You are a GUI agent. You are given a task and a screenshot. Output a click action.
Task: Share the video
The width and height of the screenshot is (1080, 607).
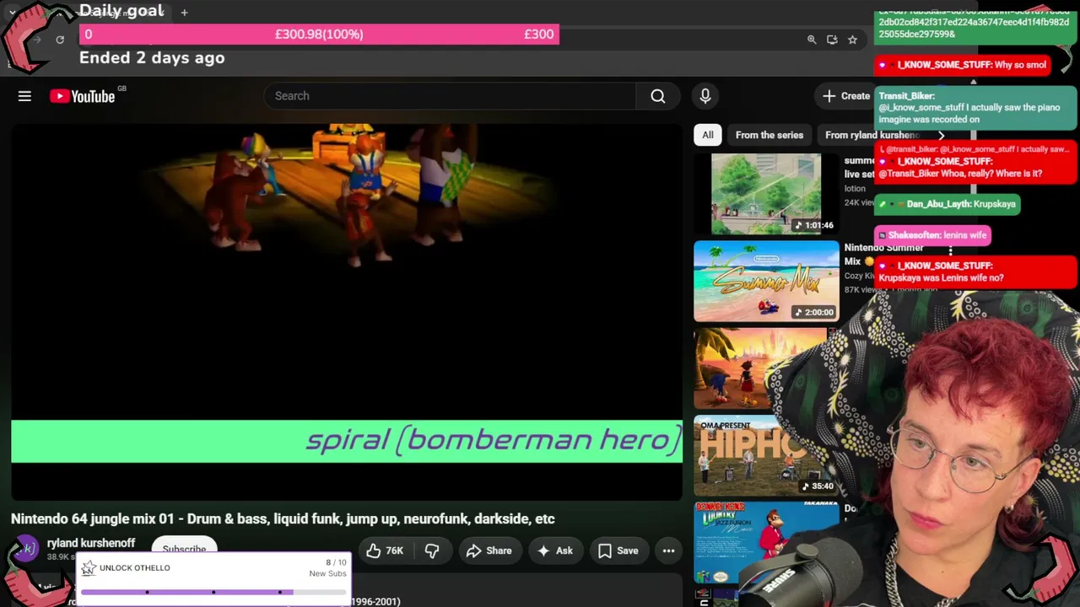click(x=489, y=551)
